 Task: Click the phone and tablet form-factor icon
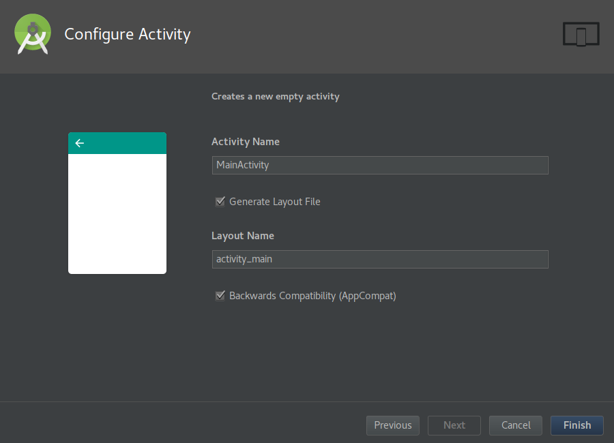(x=581, y=35)
